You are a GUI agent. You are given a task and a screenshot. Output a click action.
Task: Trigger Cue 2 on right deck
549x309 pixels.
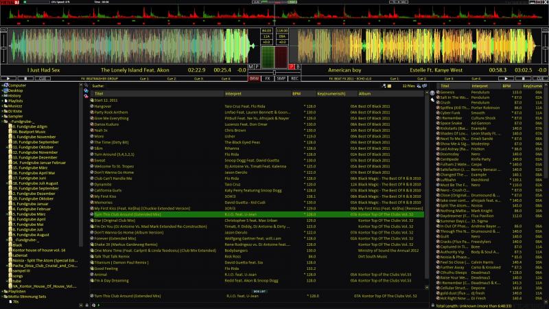tap(421, 79)
